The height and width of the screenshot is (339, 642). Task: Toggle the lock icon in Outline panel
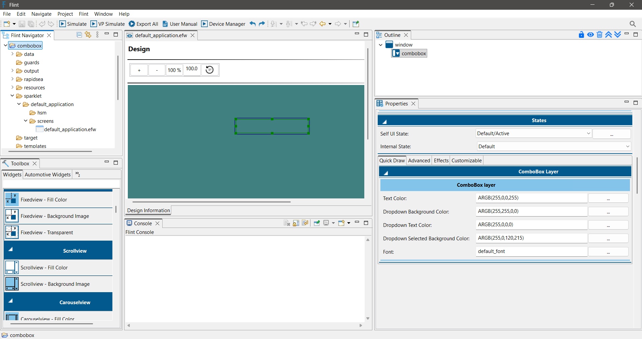(x=581, y=34)
